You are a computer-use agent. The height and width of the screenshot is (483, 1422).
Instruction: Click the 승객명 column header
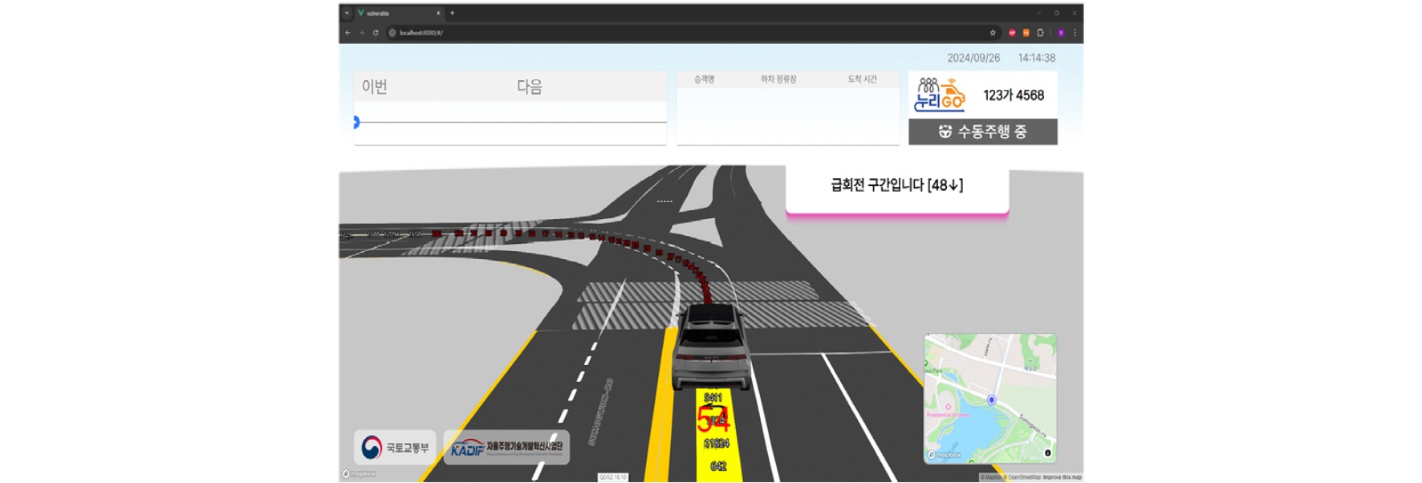point(705,79)
